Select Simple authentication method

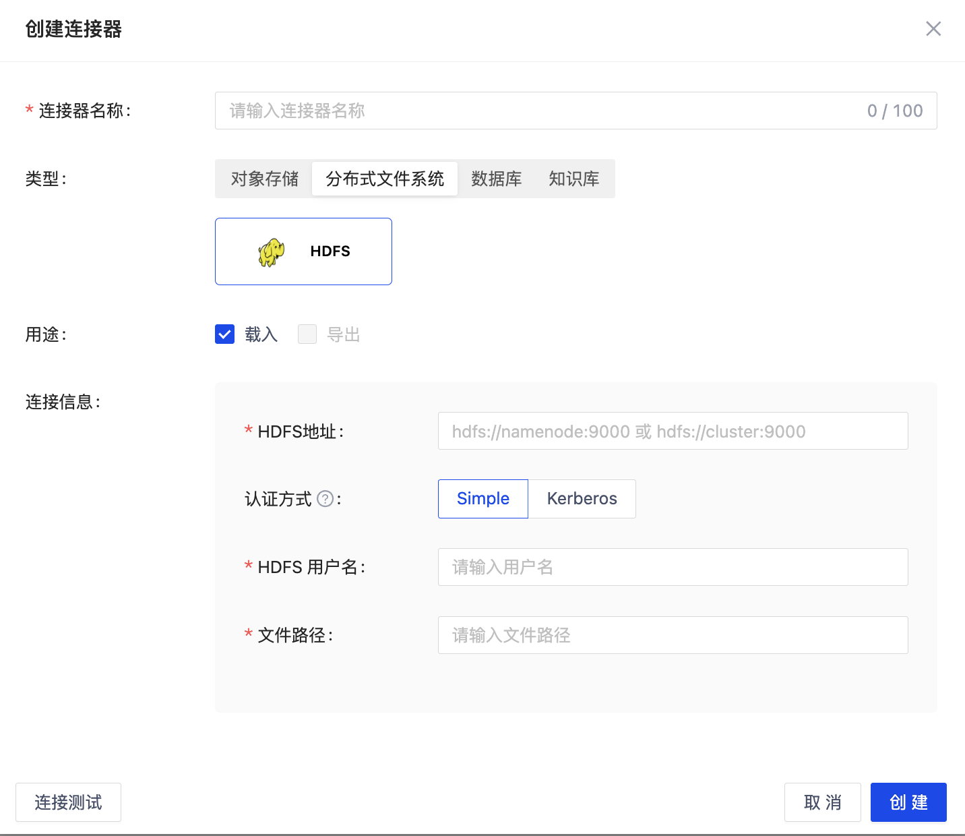tap(482, 499)
